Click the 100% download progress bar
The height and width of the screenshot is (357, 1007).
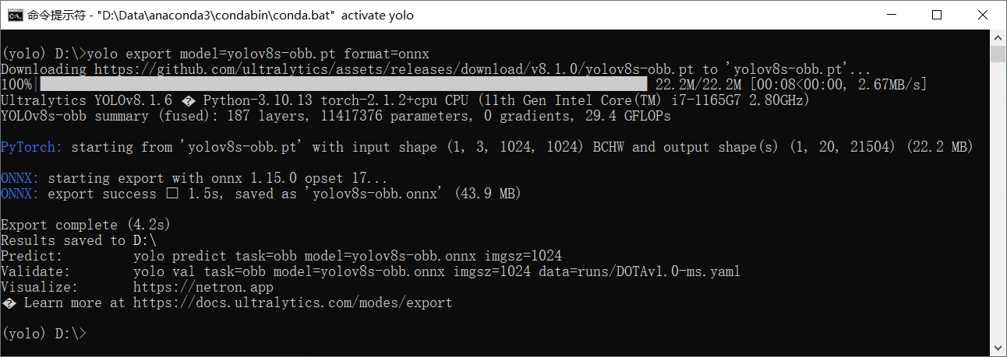343,85
